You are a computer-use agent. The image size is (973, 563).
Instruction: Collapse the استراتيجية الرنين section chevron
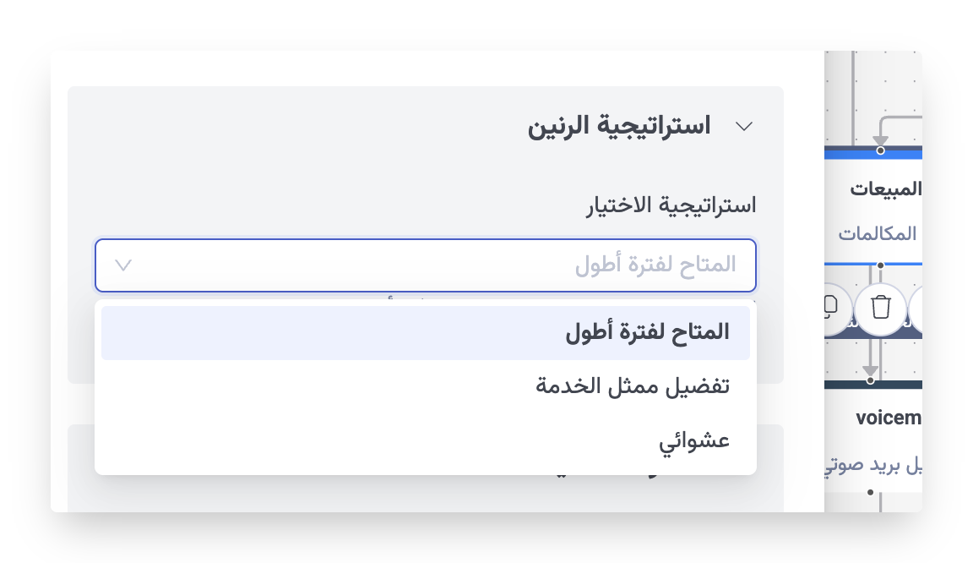744,127
